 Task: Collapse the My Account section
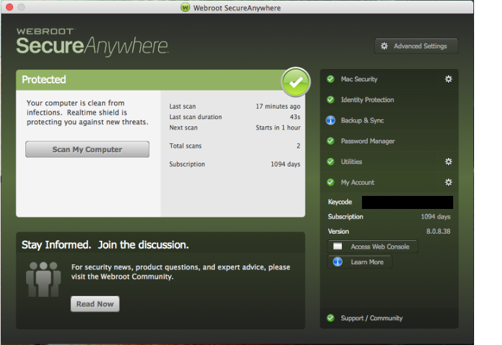click(x=389, y=182)
